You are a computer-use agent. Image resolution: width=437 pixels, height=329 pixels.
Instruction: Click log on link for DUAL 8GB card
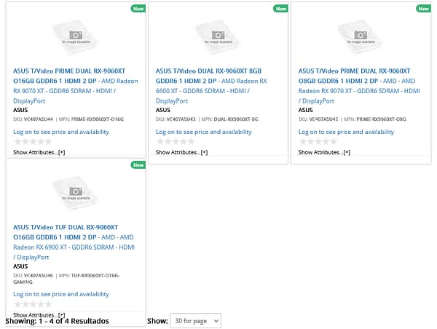(x=203, y=132)
